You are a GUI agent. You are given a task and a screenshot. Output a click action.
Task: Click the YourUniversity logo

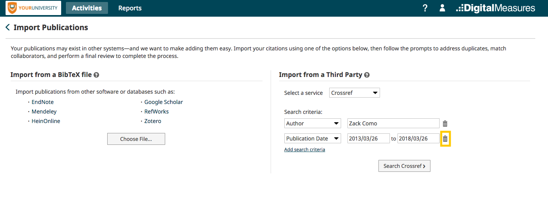coord(33,8)
